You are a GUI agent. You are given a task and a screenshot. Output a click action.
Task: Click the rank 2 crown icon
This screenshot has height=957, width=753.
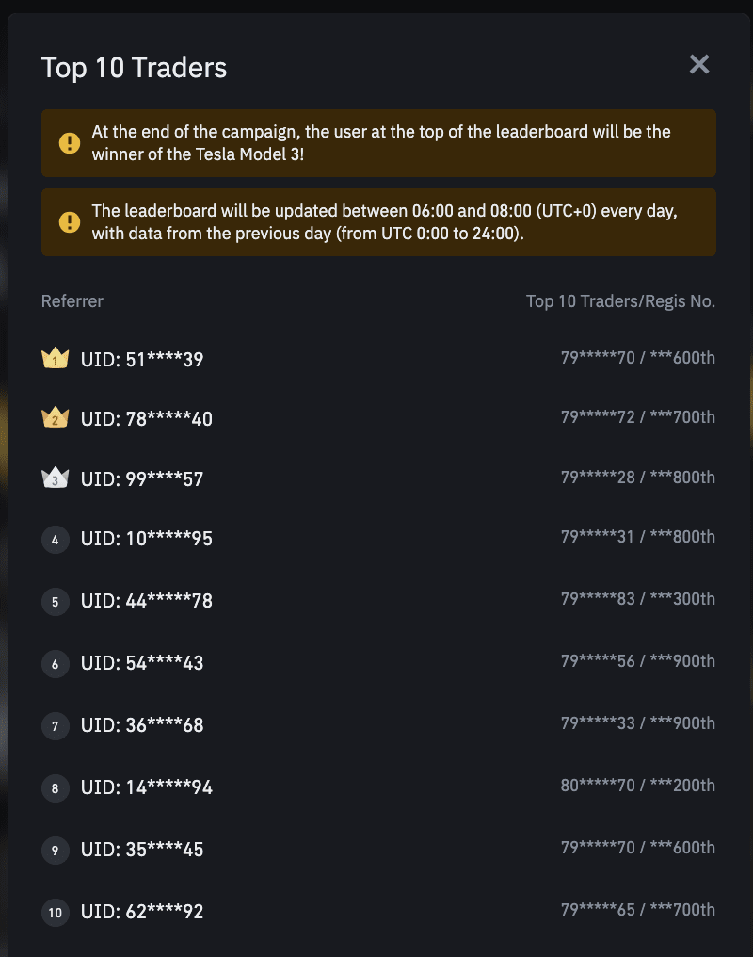click(x=56, y=418)
